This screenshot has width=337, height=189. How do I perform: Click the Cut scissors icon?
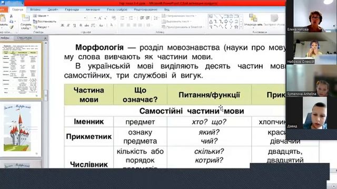coord(11,16)
